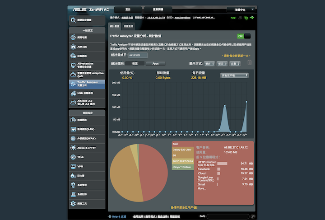Click the green network status icon in header
Image resolution: width=325 pixels, height=220 pixels.
pos(246,18)
